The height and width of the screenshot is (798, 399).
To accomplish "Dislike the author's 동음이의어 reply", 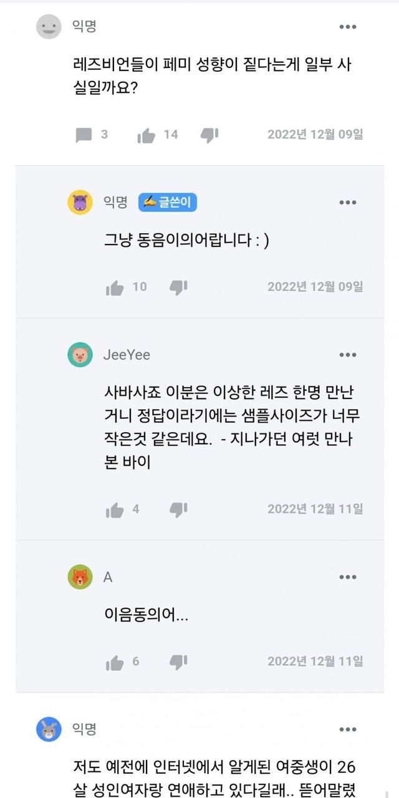I will [x=178, y=287].
